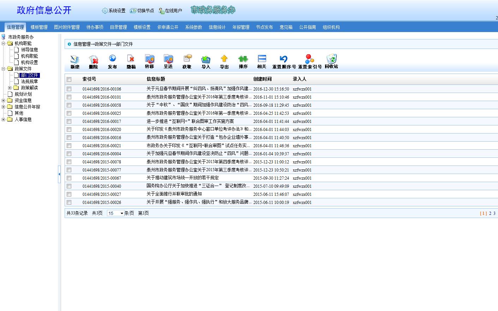
Task: Click the 新建 (New) toolbar icon
Action: (75, 59)
